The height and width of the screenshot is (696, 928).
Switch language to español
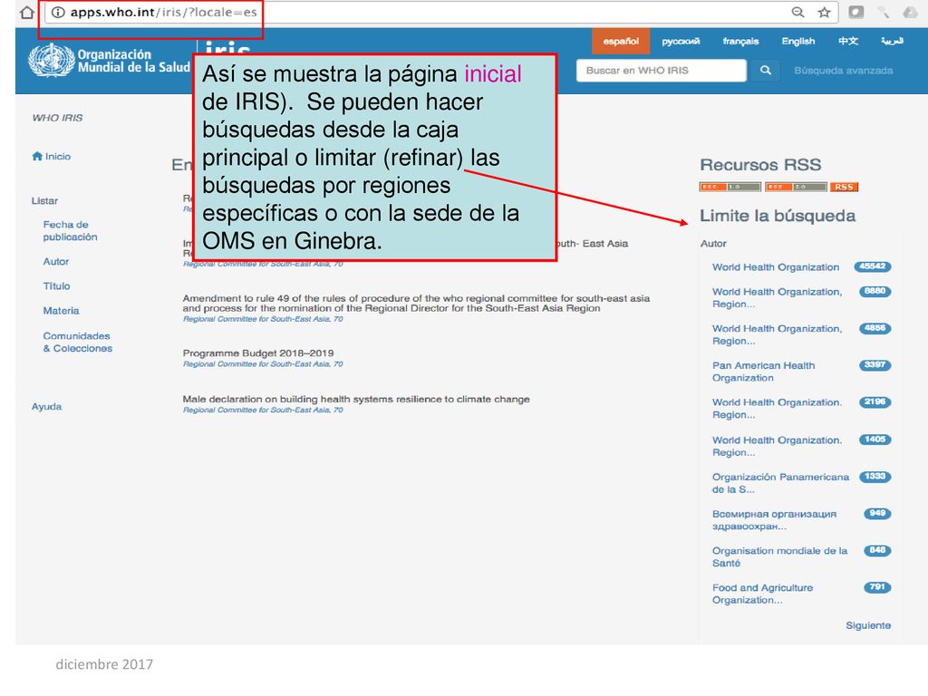pyautogui.click(x=621, y=41)
